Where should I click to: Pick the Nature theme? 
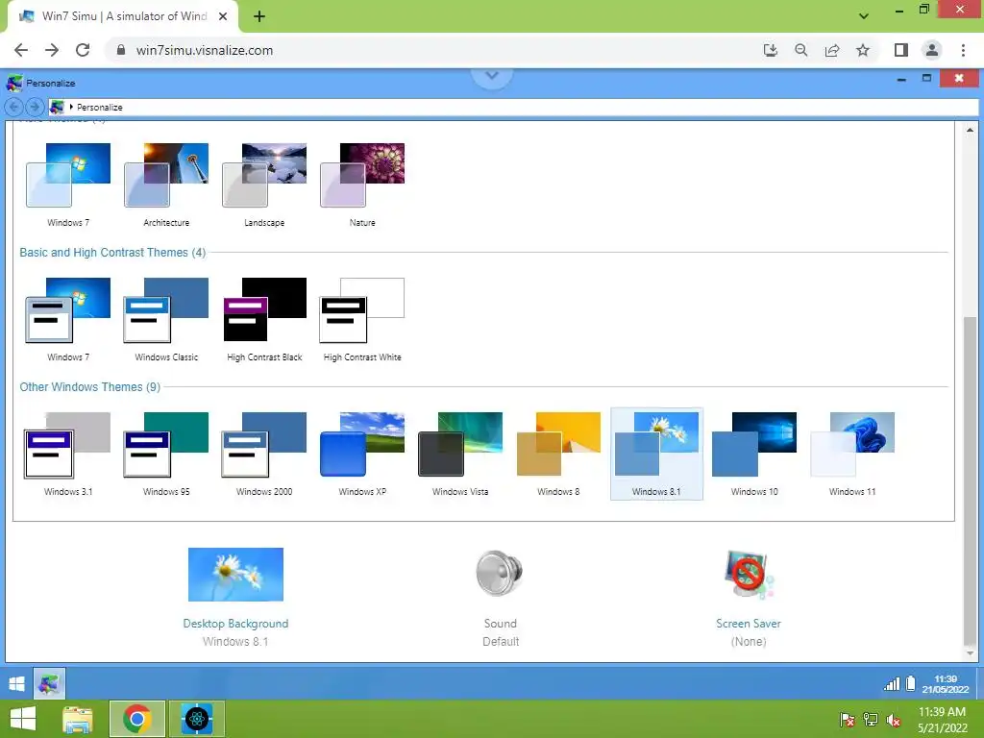[x=362, y=184]
